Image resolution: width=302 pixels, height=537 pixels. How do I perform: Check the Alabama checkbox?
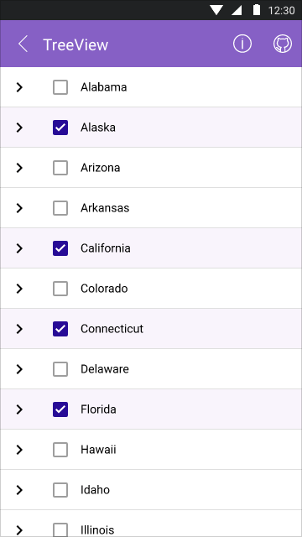point(60,87)
